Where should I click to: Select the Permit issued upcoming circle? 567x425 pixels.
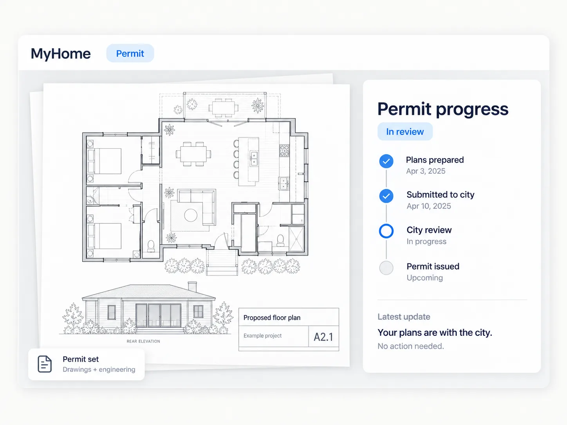[386, 268]
